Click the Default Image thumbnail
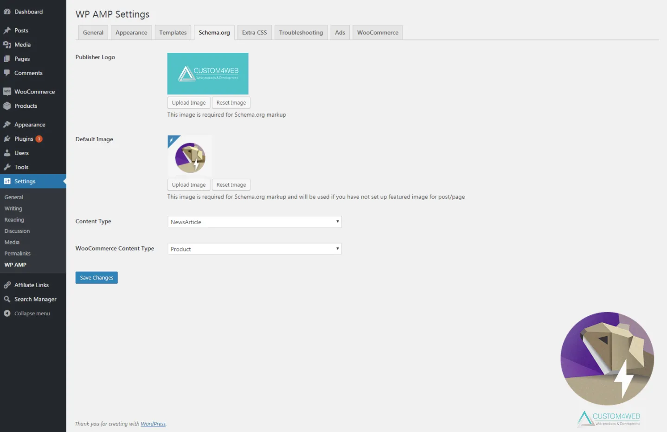This screenshot has height=432, width=667. (189, 157)
